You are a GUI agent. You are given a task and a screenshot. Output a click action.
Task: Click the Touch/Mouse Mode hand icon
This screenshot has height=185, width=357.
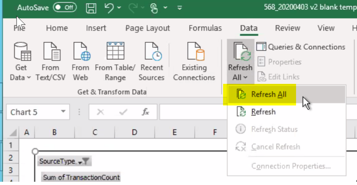[154, 8]
